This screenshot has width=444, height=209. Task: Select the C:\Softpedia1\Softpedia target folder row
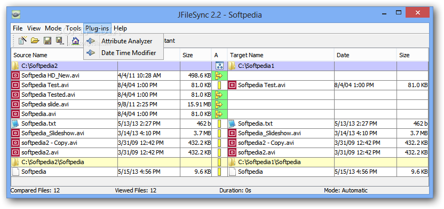pyautogui.click(x=281, y=162)
